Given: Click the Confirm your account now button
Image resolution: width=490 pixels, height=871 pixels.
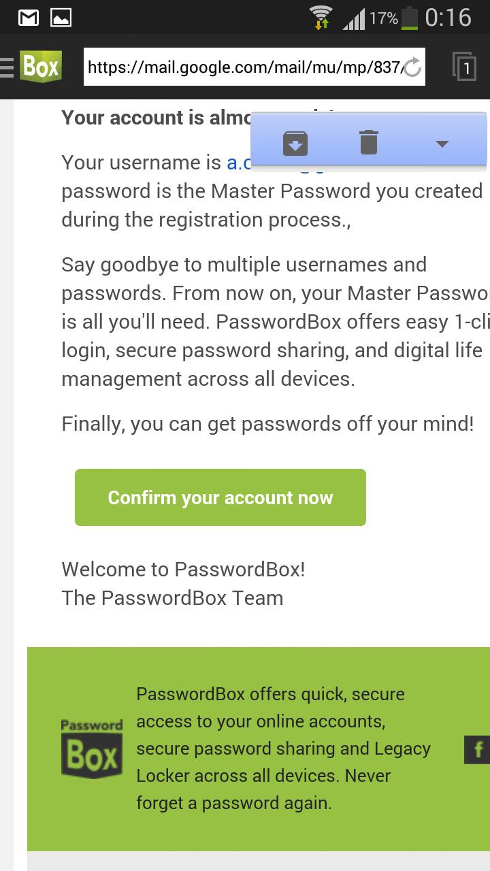Looking at the screenshot, I should point(220,497).
